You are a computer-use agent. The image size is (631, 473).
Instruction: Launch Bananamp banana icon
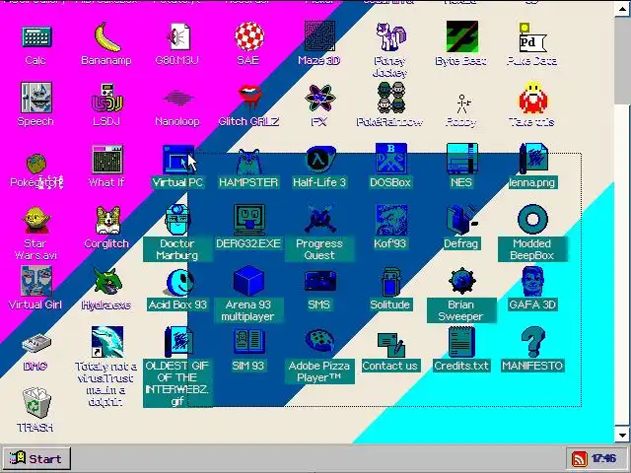pos(106,36)
